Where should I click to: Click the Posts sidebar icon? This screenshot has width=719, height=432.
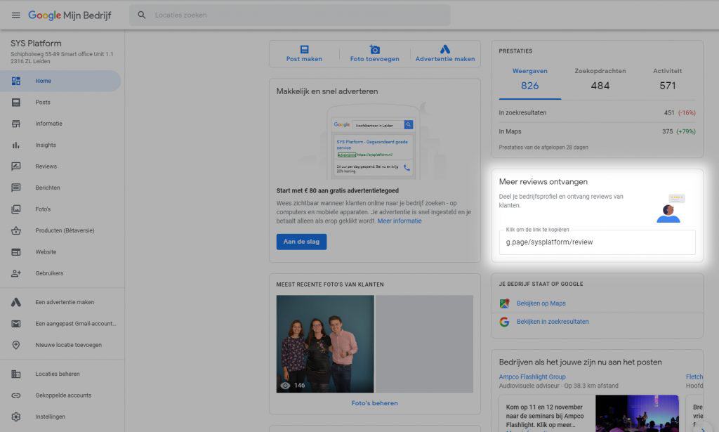(x=16, y=103)
